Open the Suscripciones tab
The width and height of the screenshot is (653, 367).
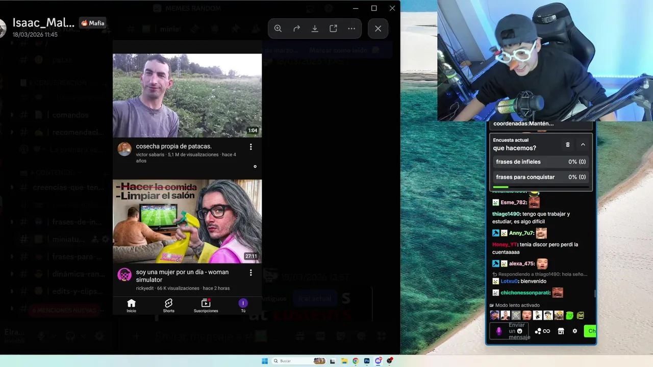[x=206, y=306]
